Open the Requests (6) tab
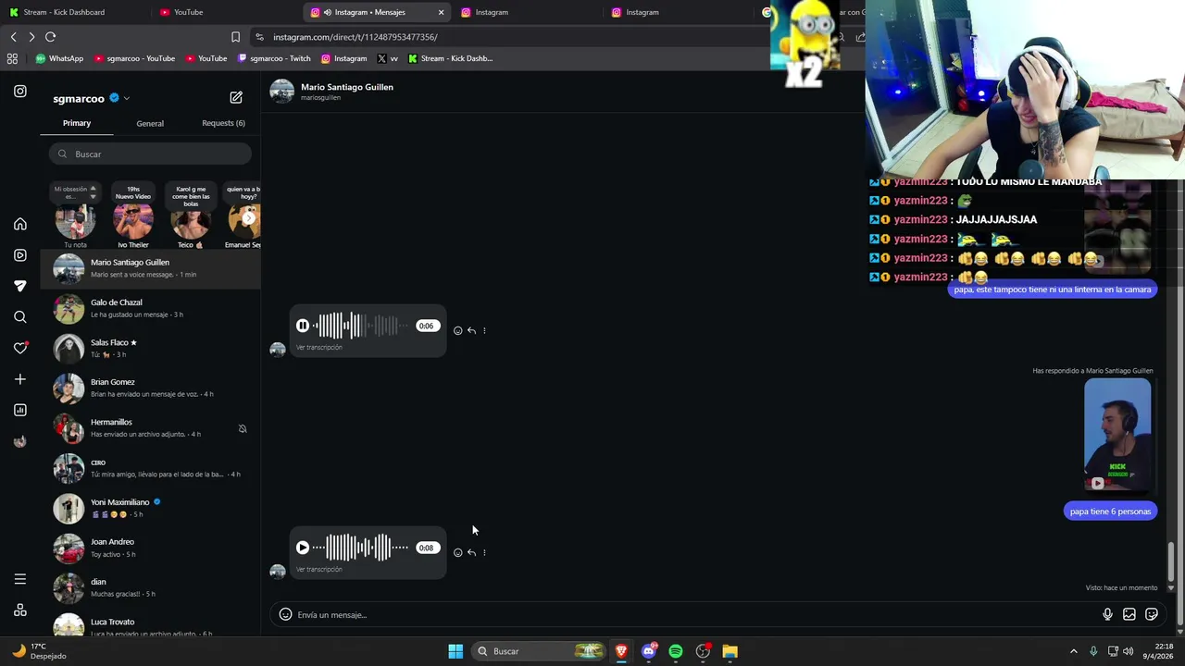Image resolution: width=1185 pixels, height=666 pixels. [x=223, y=123]
